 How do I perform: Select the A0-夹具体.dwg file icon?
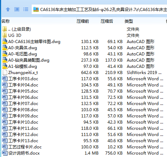click(5, 48)
